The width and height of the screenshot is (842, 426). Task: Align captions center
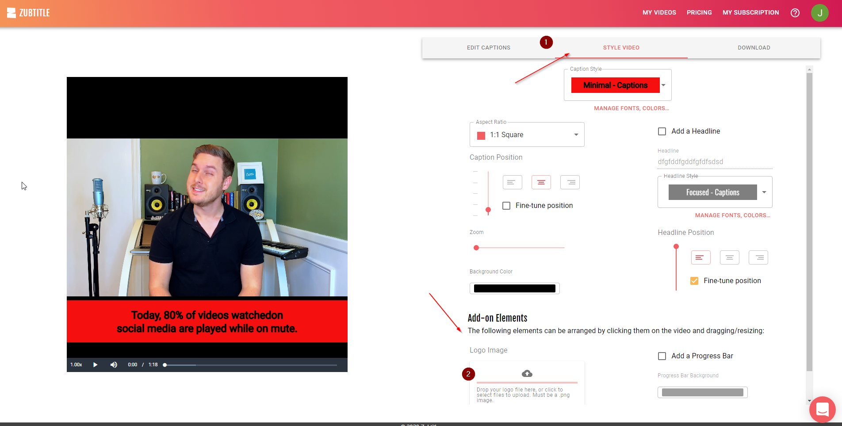541,182
